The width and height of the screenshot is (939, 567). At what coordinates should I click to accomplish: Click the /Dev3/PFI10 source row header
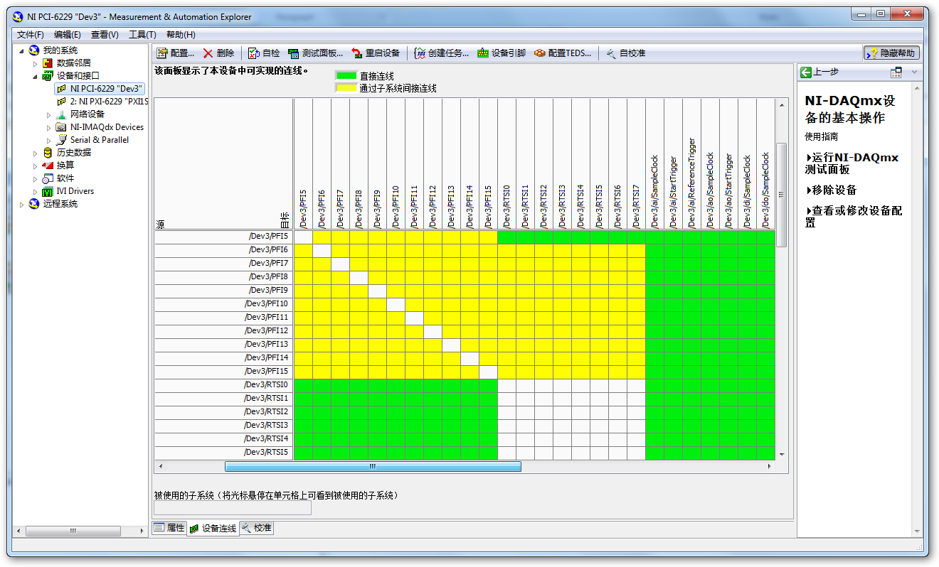click(224, 304)
